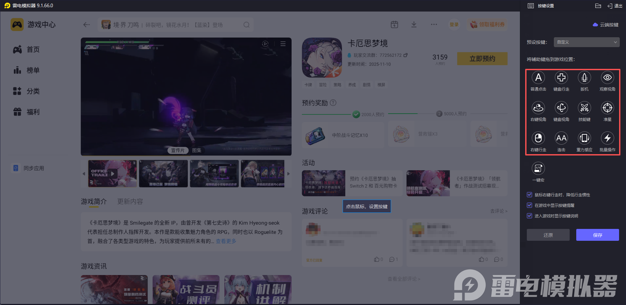Click the 还原 button
Image resolution: width=626 pixels, height=305 pixels.
(x=548, y=235)
